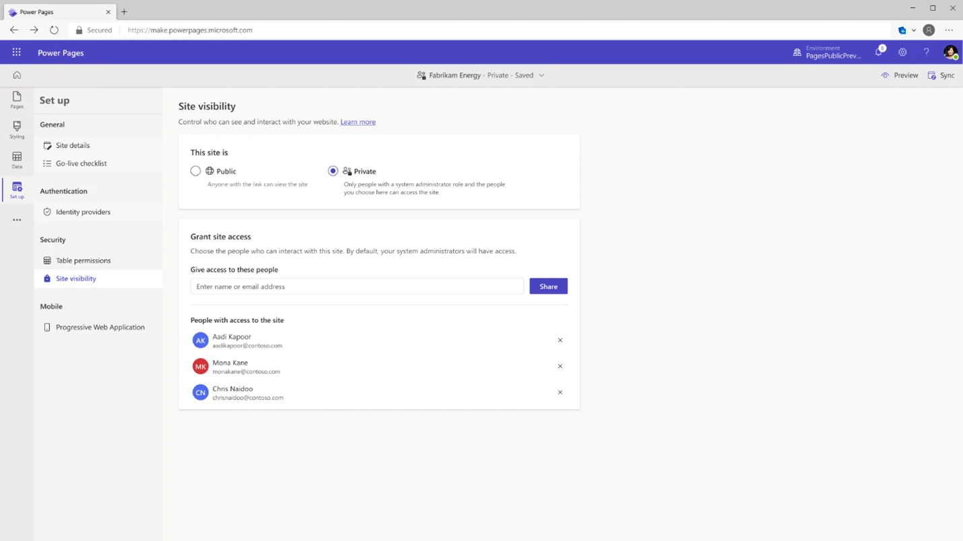The image size is (963, 541).
Task: Click the Share button
Action: tap(548, 286)
